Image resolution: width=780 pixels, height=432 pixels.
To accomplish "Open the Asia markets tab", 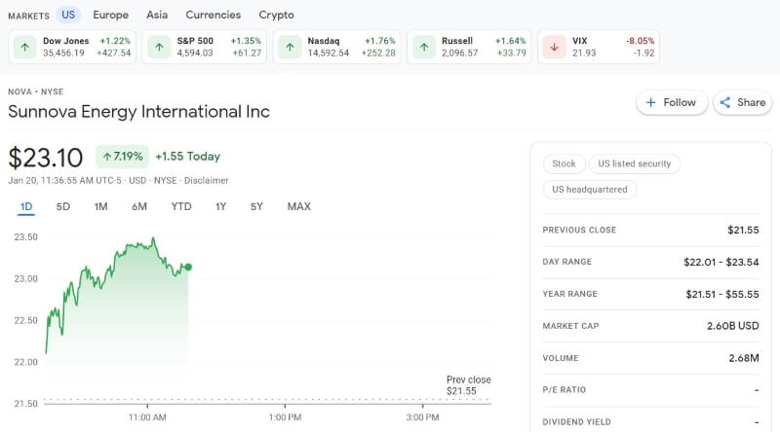I will pos(157,15).
